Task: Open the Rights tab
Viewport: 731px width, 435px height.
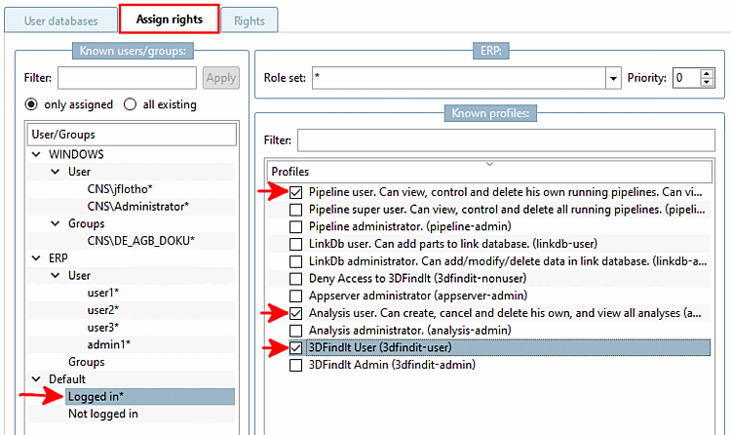Action: pyautogui.click(x=249, y=20)
